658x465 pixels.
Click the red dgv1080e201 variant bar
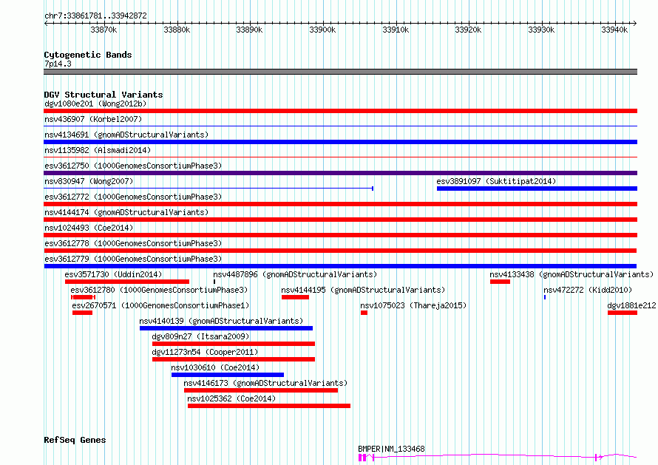[340, 111]
